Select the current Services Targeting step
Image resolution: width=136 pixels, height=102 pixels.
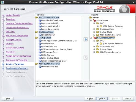coord(15,64)
